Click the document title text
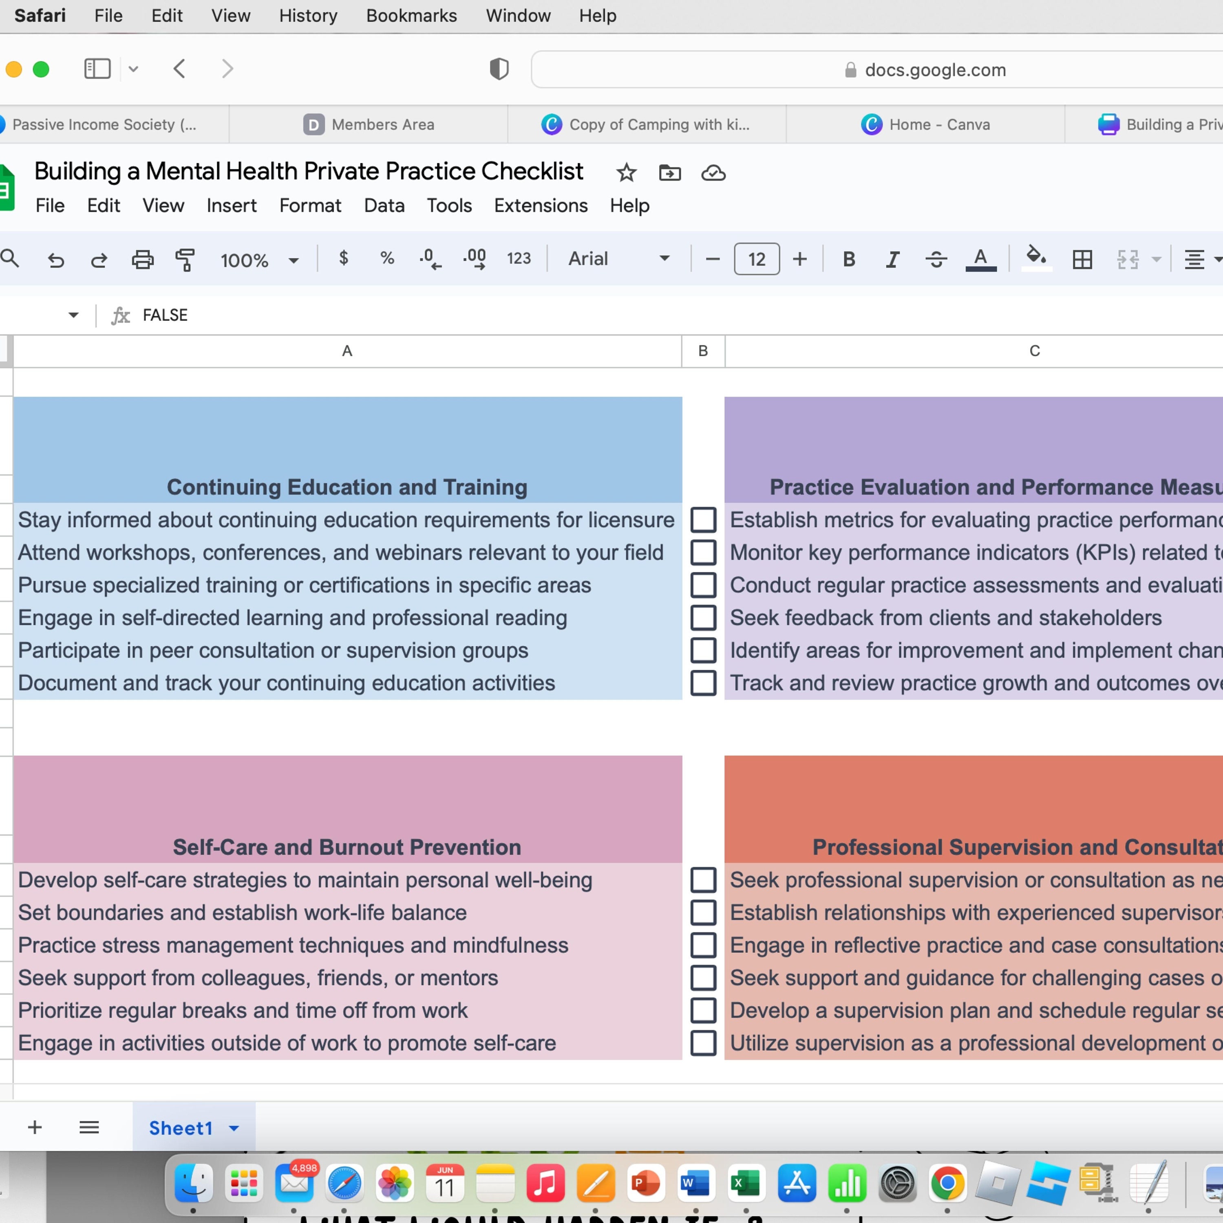This screenshot has height=1223, width=1223. [x=309, y=171]
